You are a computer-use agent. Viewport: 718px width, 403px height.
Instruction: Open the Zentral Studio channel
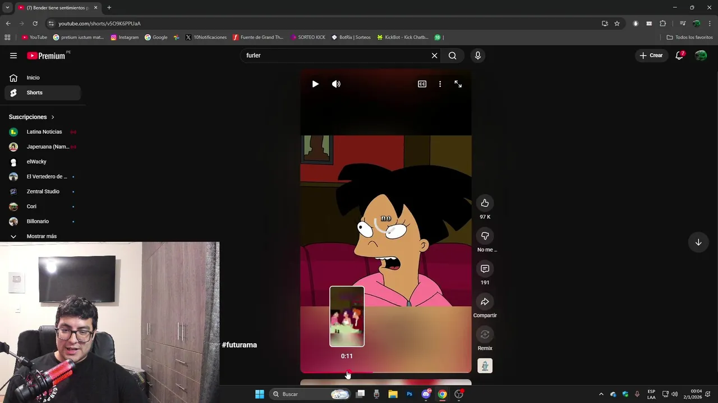point(42,191)
